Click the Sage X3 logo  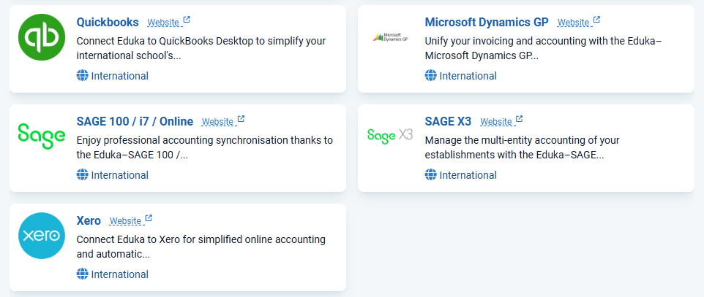(390, 136)
